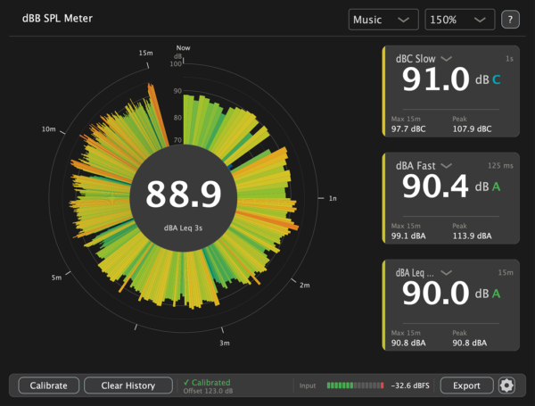Open the settings gear icon
Image resolution: width=535 pixels, height=406 pixels.
tap(506, 385)
